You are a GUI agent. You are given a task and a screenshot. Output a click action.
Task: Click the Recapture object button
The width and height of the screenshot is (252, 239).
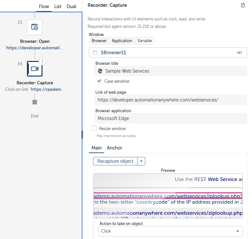115,161
